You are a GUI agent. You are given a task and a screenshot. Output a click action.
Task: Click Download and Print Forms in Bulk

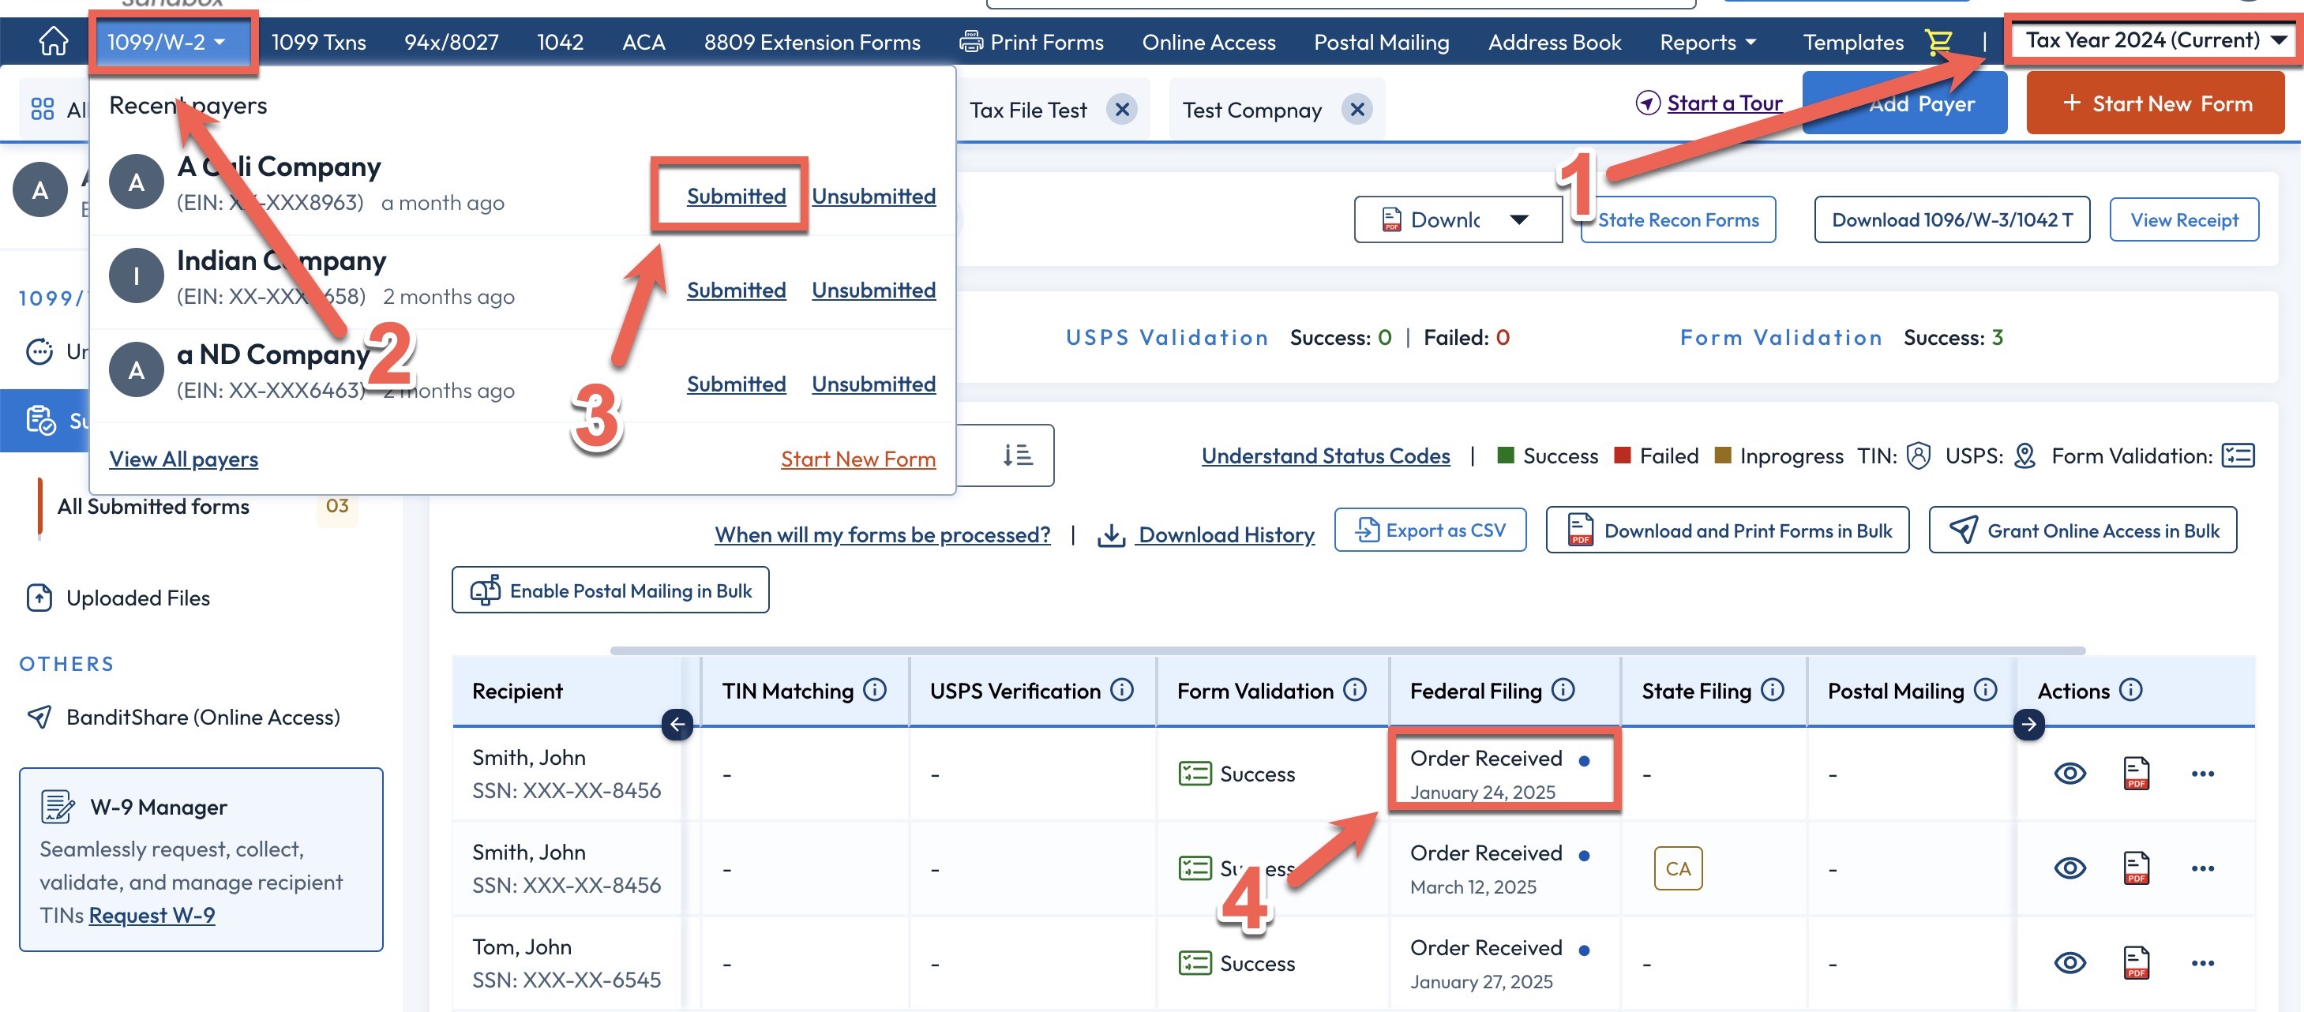pos(1727,530)
